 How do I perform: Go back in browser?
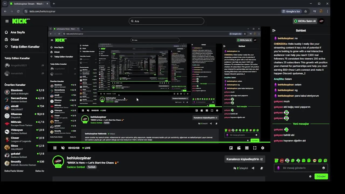[5, 11]
